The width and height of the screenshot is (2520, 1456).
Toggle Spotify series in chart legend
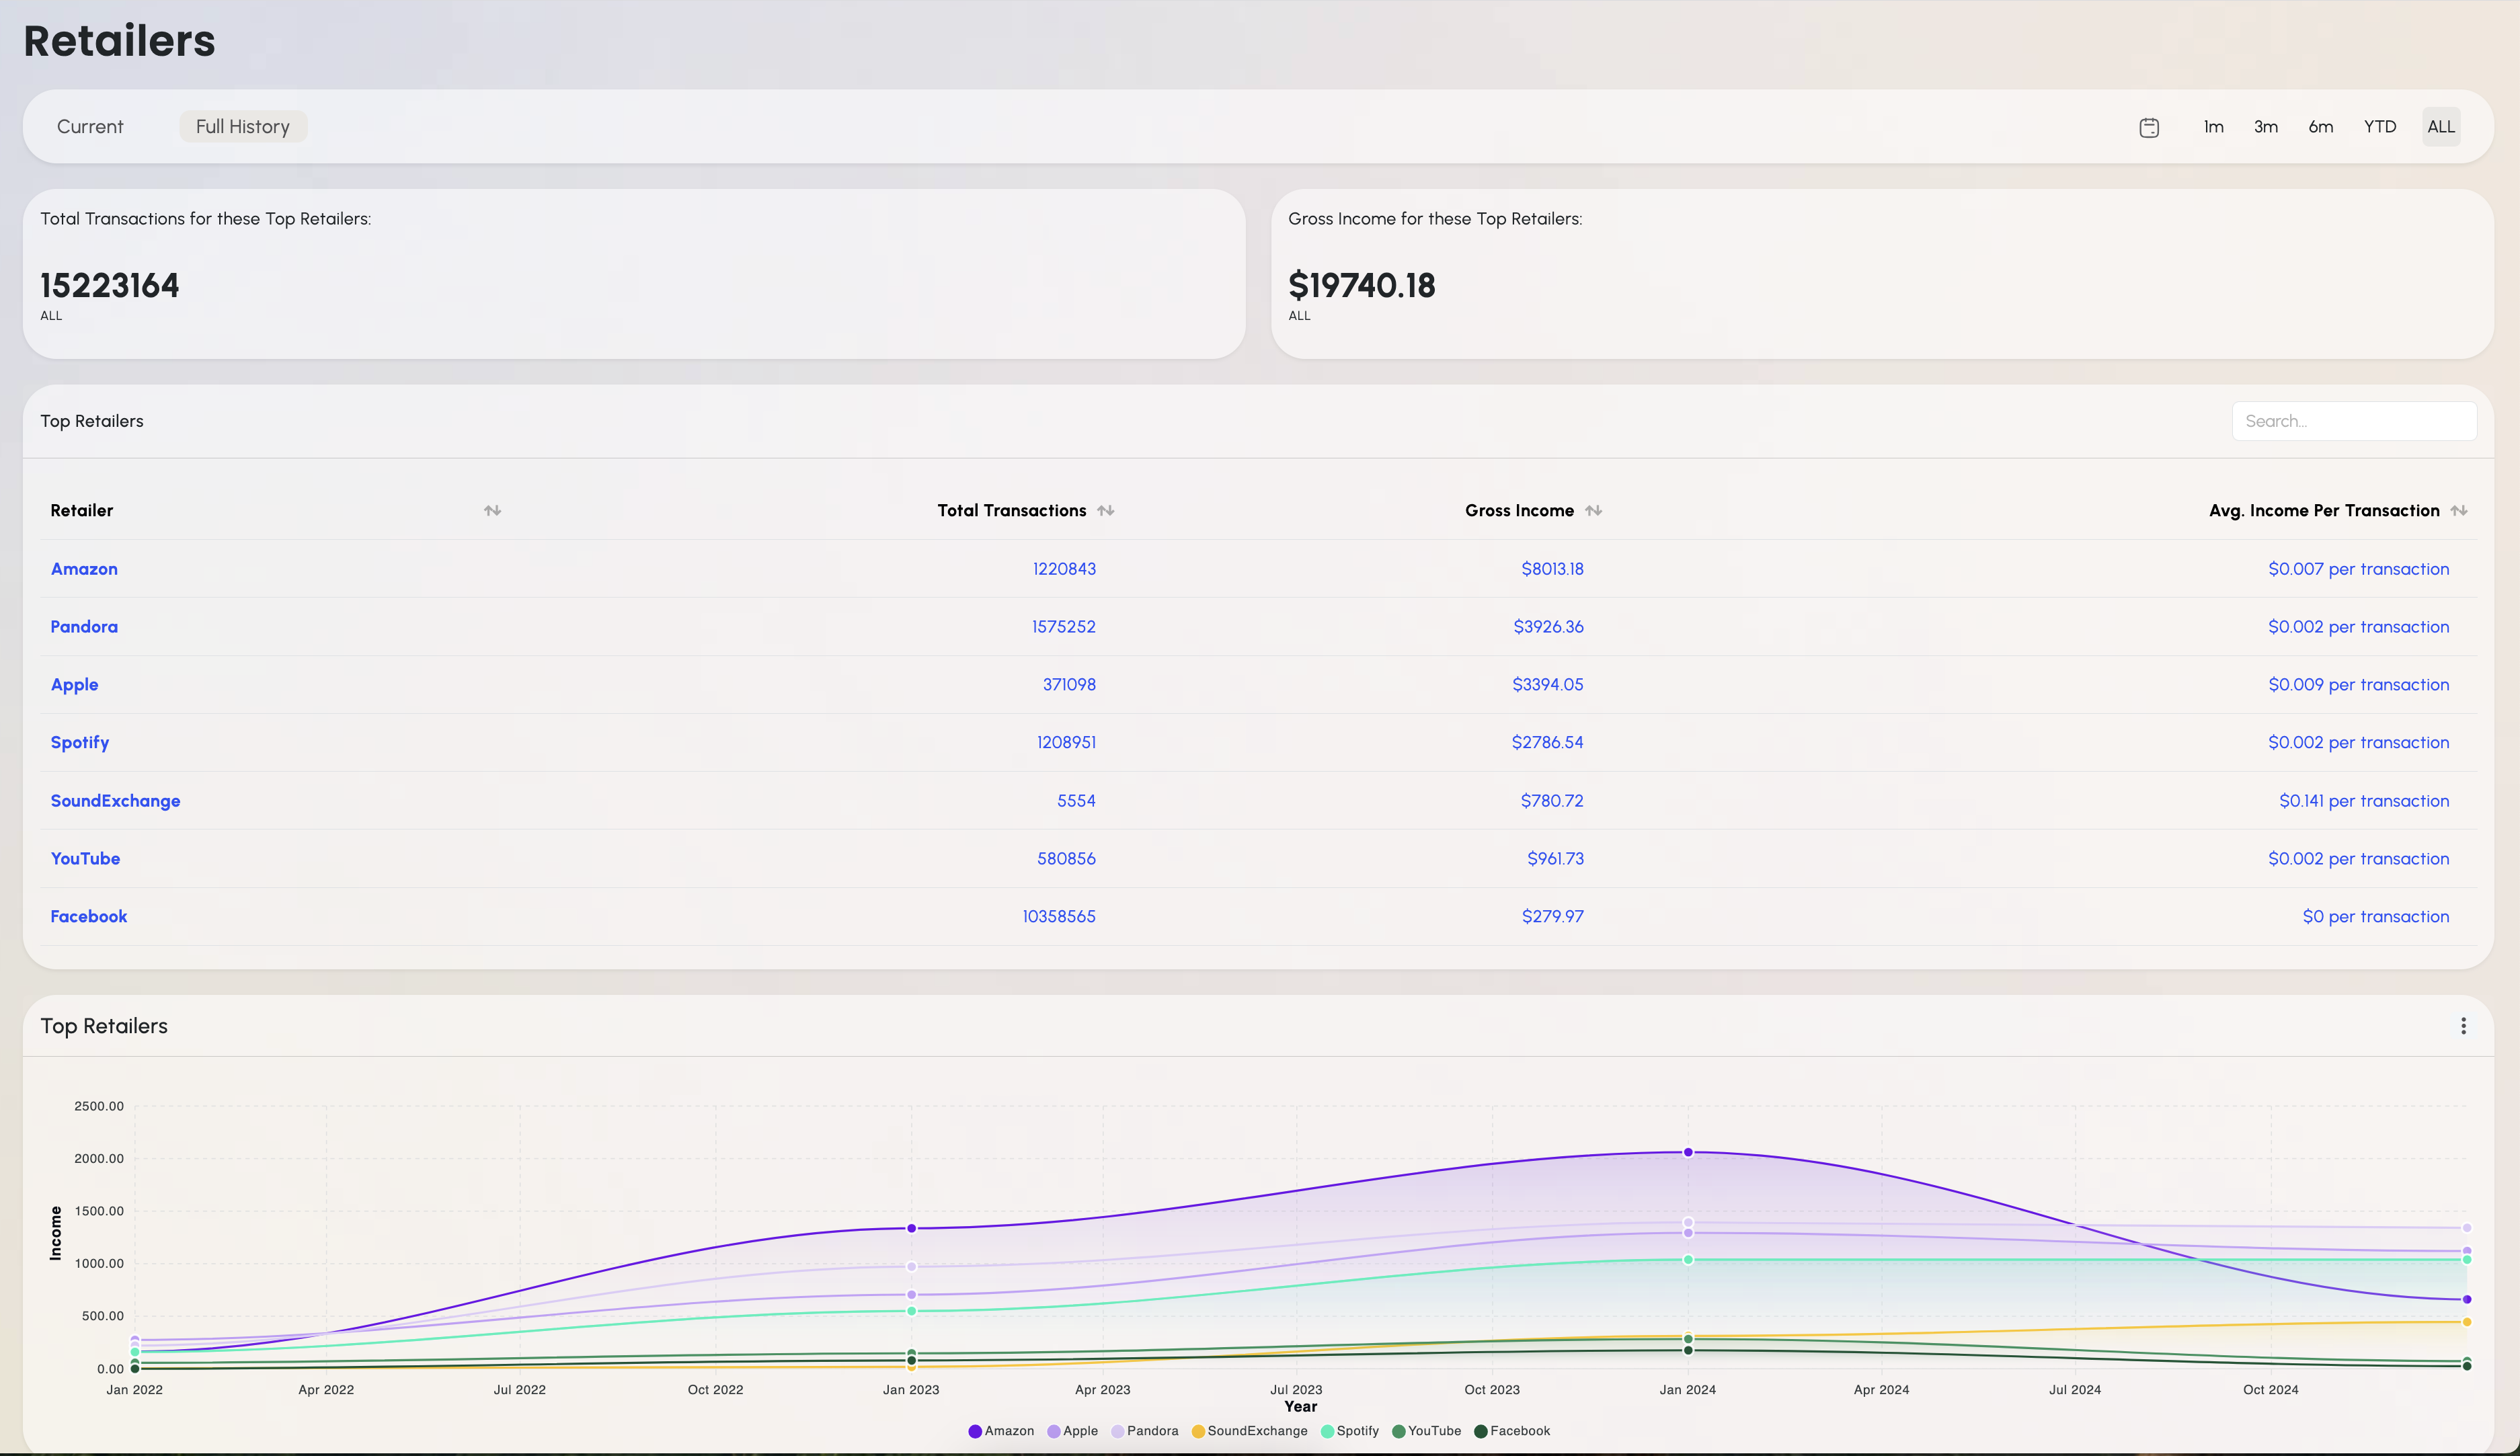(1349, 1431)
